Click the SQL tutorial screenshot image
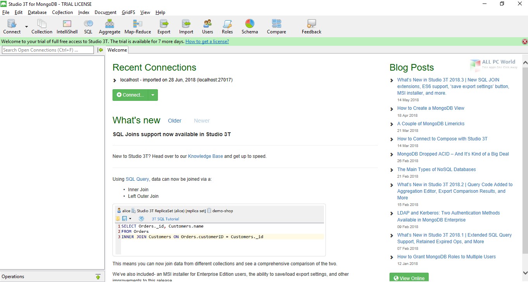 coord(219,230)
